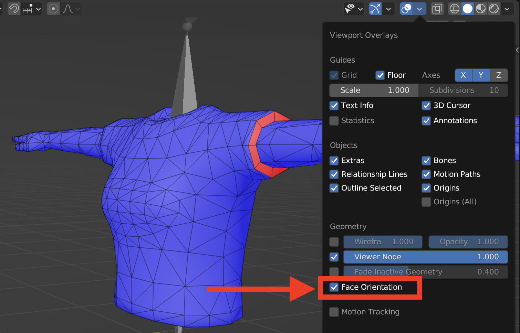Switch to Wireframe viewport shading
Image resolution: width=520 pixels, height=333 pixels.
(x=455, y=9)
